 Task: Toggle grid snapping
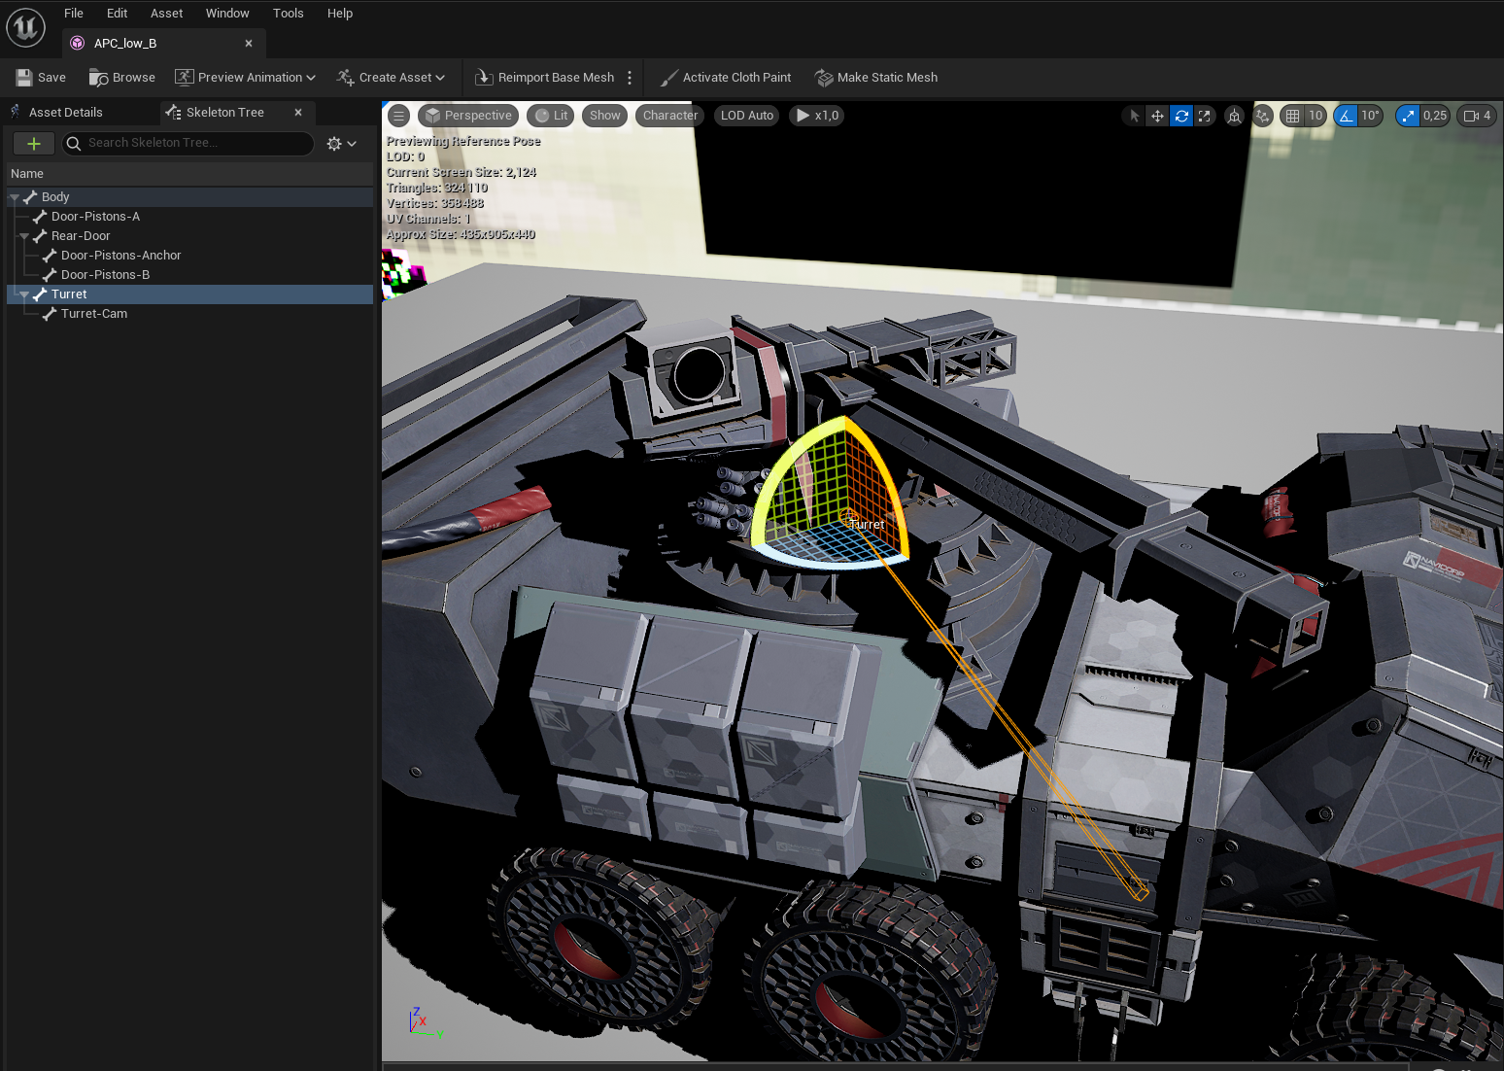pyautogui.click(x=1292, y=116)
